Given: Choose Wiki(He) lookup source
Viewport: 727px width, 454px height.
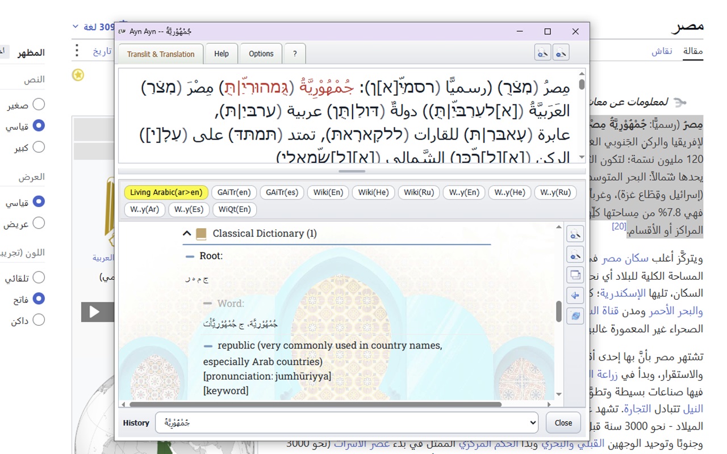Looking at the screenshot, I should 373,192.
